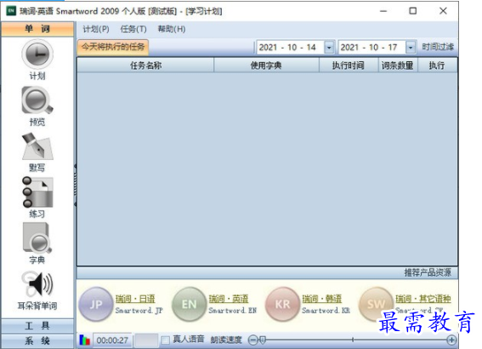The height and width of the screenshot is (349, 482).
Task: Select the 单词 sidebar tab
Action: [x=37, y=29]
